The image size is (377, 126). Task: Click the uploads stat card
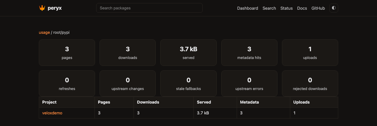310,53
